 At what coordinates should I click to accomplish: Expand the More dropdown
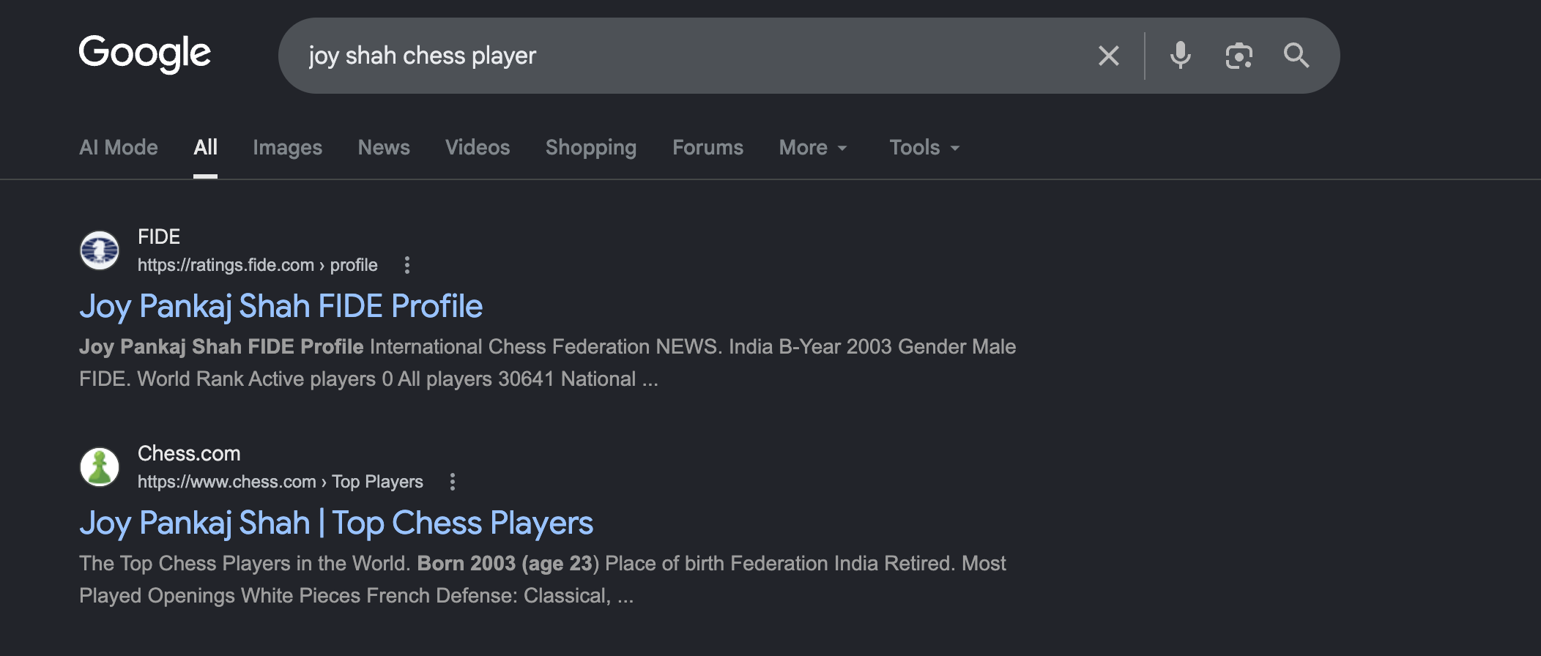(x=813, y=148)
